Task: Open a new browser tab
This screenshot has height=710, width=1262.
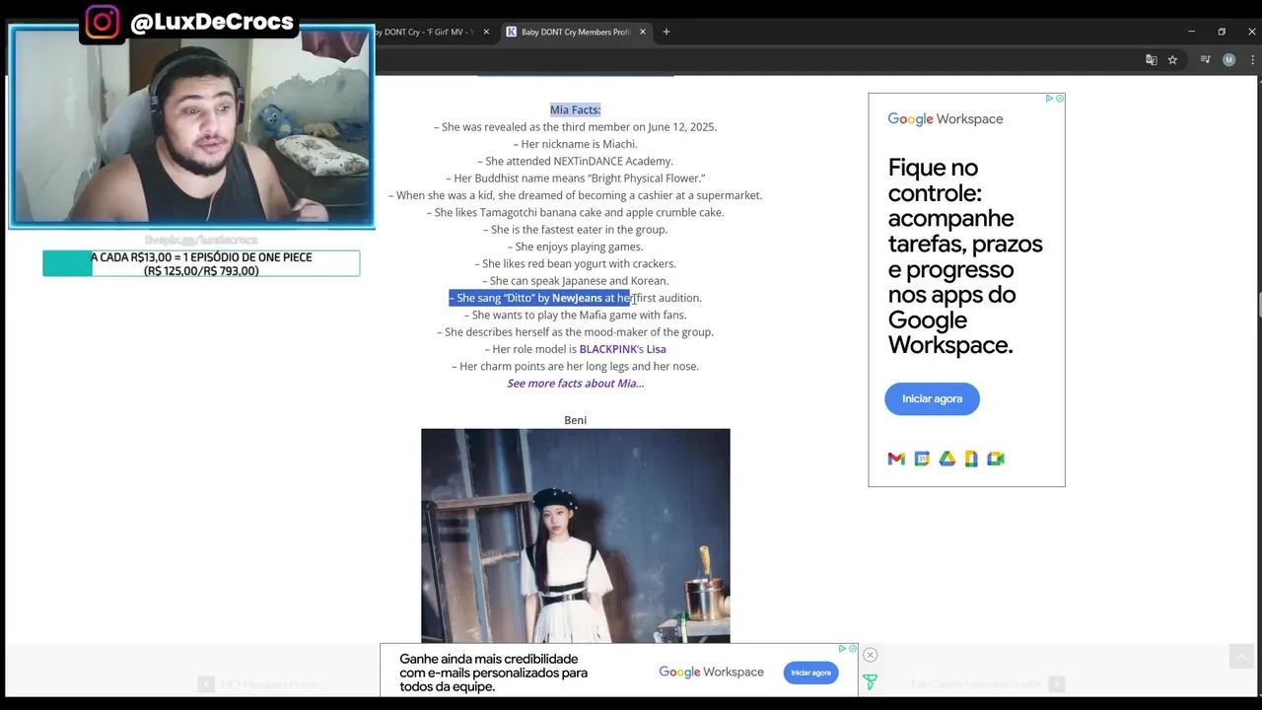Action: tap(666, 32)
